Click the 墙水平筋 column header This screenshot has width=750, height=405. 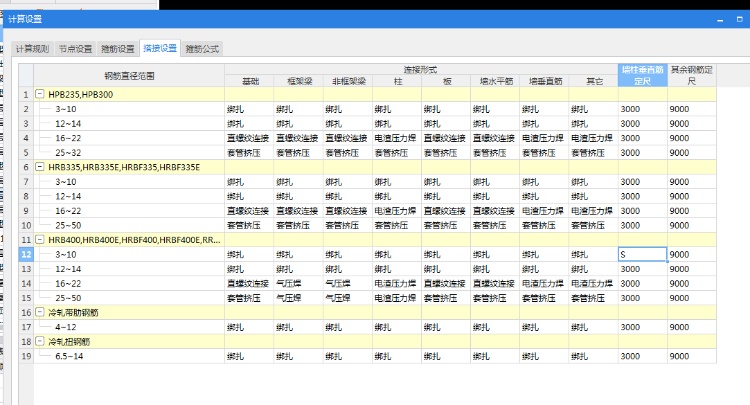496,81
